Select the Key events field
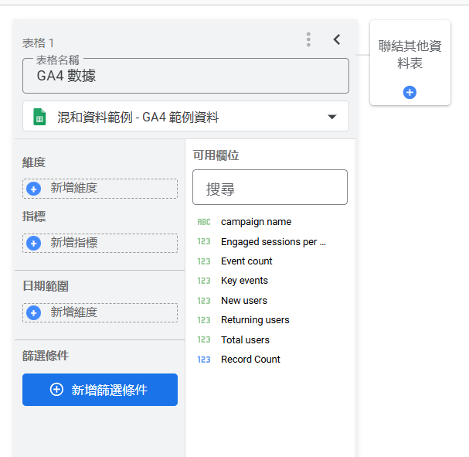 point(244,281)
